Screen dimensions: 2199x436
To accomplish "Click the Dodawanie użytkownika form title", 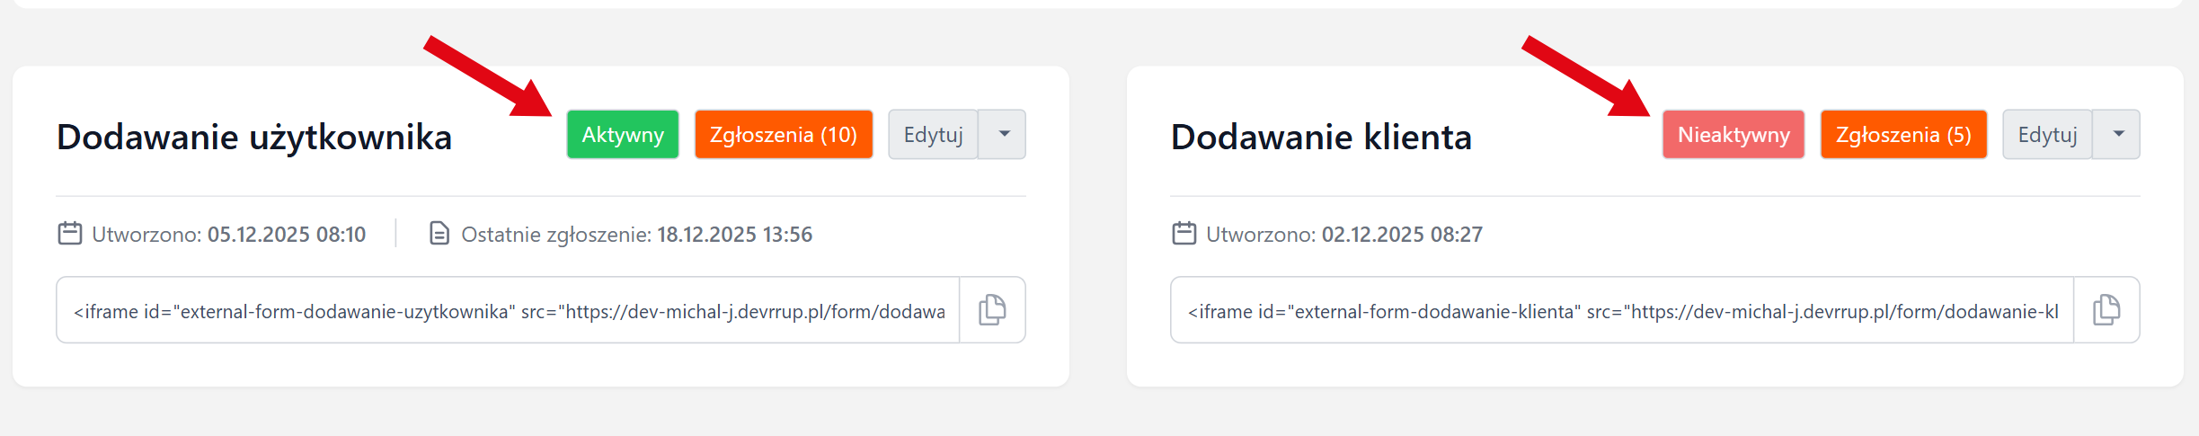I will click(254, 138).
